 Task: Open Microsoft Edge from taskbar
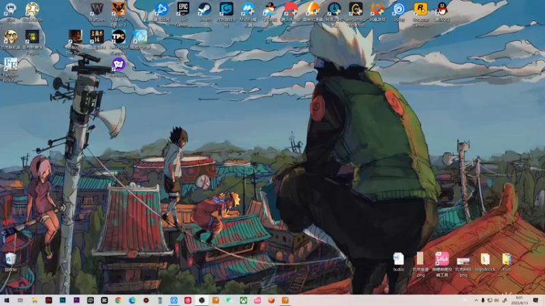(132, 301)
